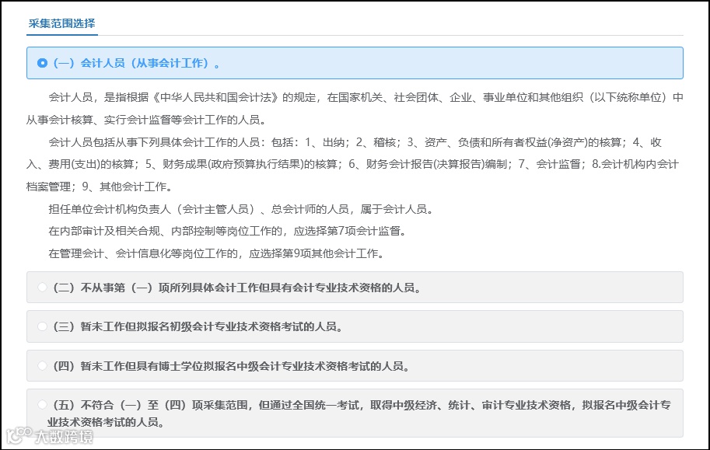
Task: Click the label text (一) 会计人员（从事会计工作）
Action: pos(137,63)
